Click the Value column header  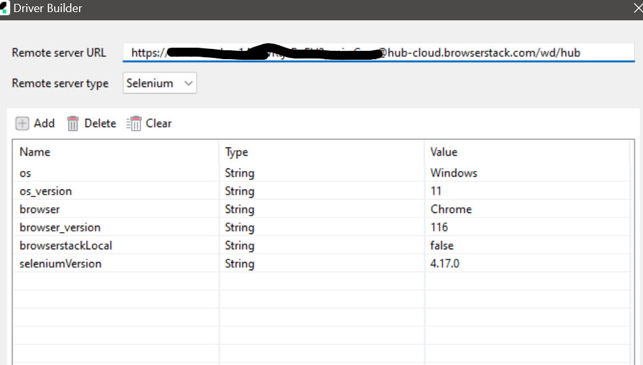(x=444, y=152)
